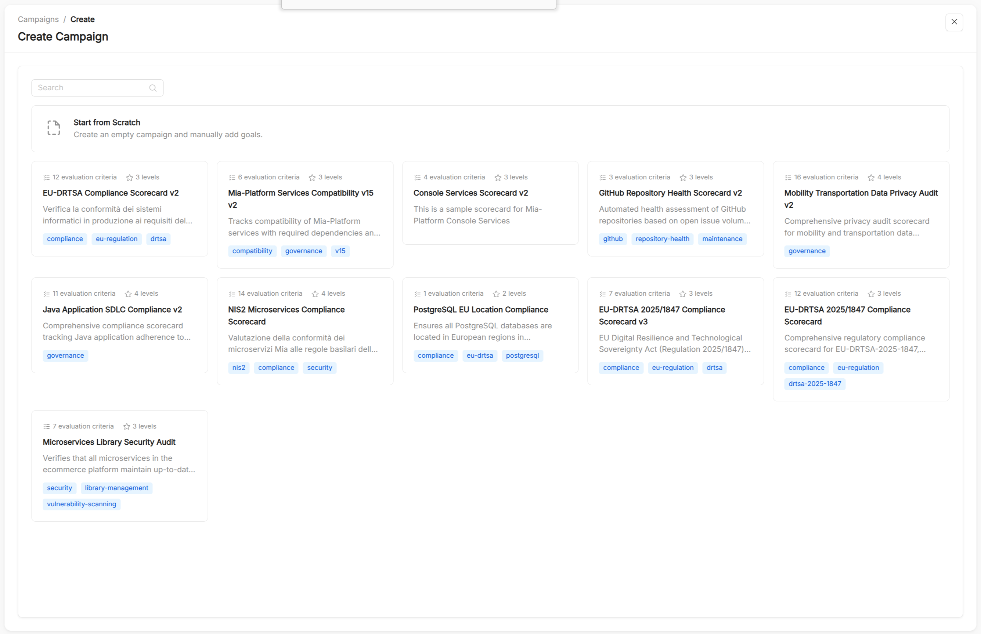
Task: Click criteria list icon on Console Services card
Action: 417,178
